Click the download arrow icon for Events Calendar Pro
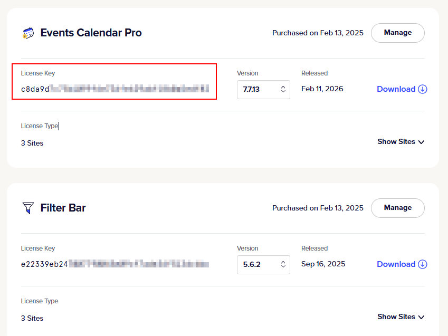Screen dimensions: 448x336 click(423, 89)
